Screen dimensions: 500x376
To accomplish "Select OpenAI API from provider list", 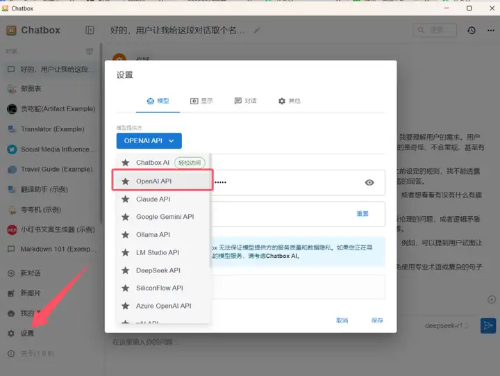I will click(x=162, y=181).
